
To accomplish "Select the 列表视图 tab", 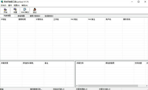I will 7,16.
